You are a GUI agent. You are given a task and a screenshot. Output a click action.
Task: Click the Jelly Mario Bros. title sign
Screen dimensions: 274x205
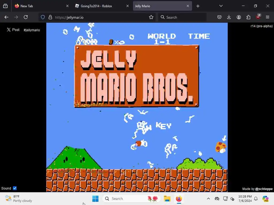tap(137, 76)
